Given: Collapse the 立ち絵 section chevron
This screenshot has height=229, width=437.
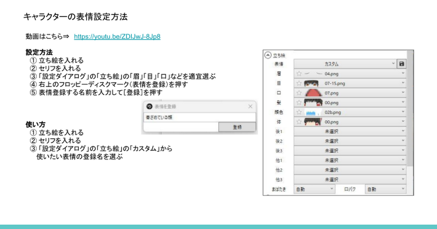Looking at the screenshot, I should click(x=268, y=55).
